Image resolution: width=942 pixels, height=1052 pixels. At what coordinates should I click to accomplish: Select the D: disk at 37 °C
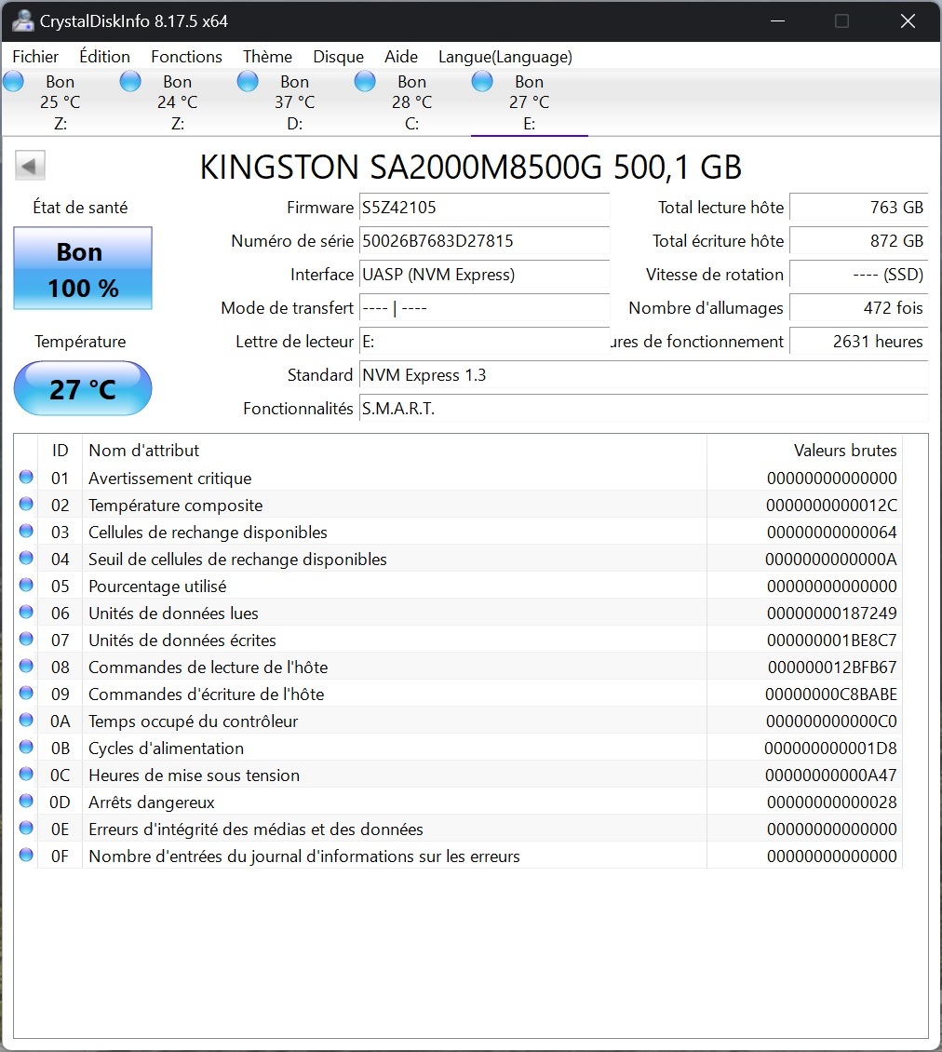click(294, 102)
